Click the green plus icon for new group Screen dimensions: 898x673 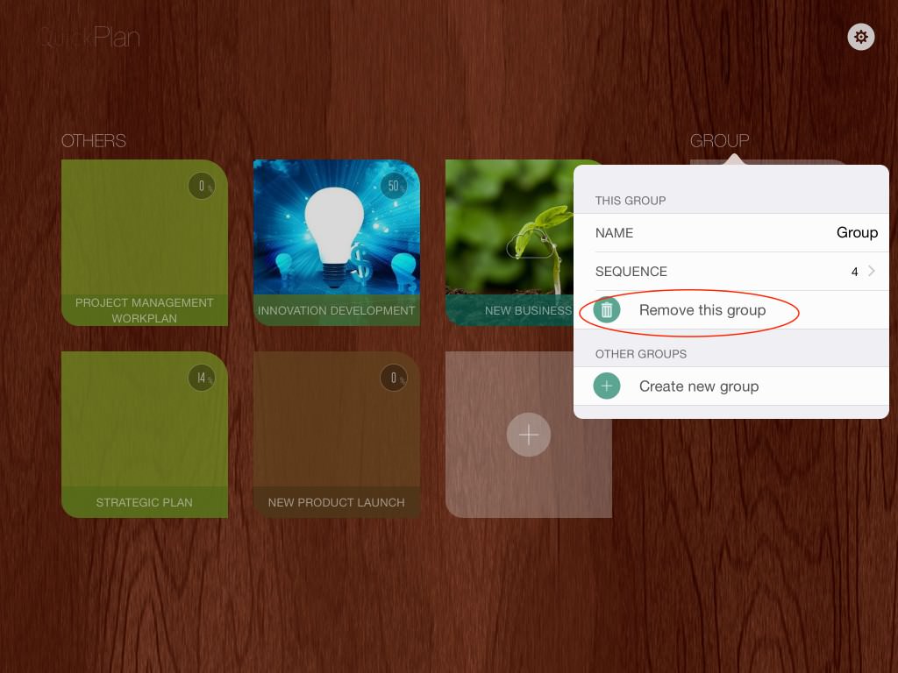(x=607, y=386)
